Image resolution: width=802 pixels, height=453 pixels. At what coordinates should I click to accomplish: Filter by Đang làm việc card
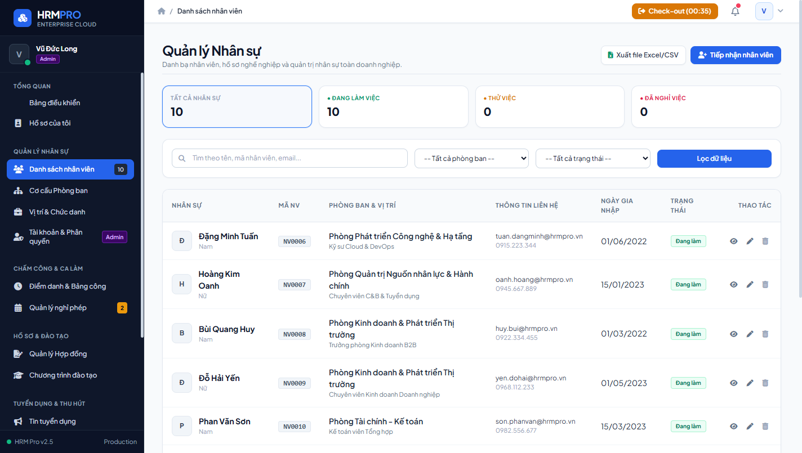(x=394, y=106)
